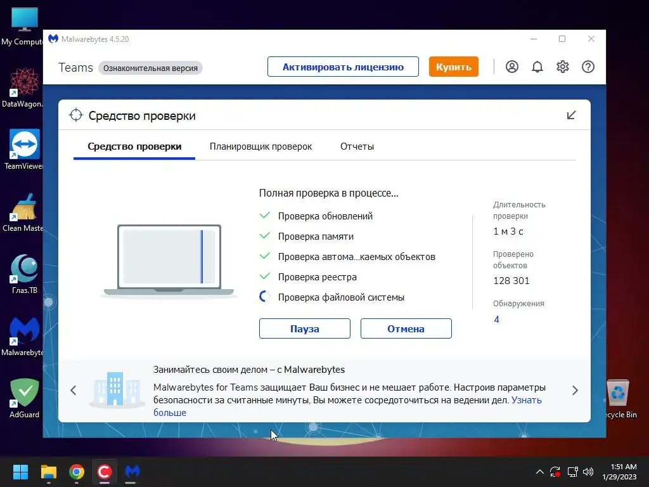Viewport: 649px width, 487px height.
Task: Click the orange Купить button
Action: pos(454,67)
